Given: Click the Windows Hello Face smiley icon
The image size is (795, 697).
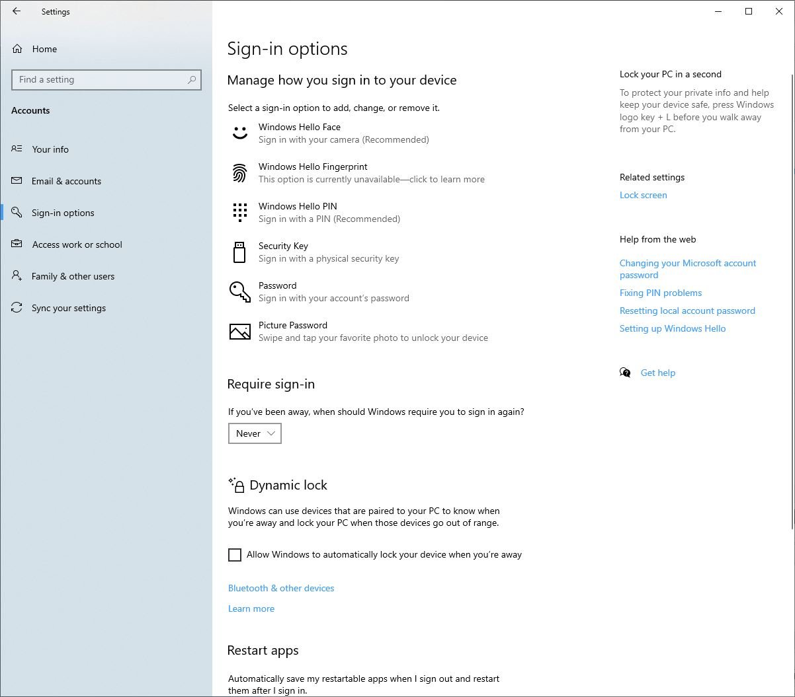Looking at the screenshot, I should [x=240, y=133].
